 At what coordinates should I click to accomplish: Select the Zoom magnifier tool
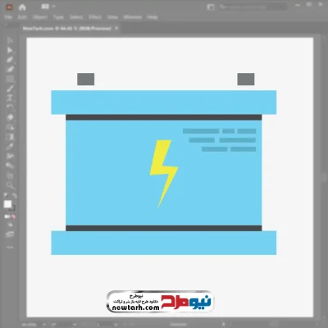coord(10,185)
